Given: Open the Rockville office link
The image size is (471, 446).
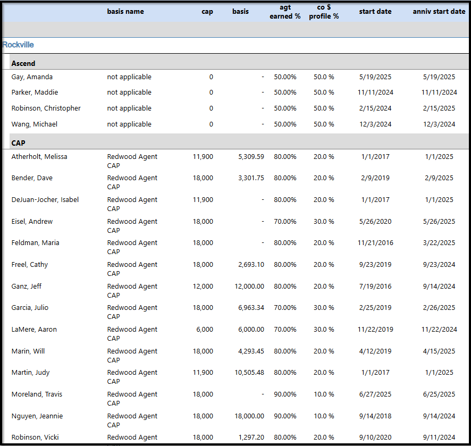Looking at the screenshot, I should tap(18, 45).
